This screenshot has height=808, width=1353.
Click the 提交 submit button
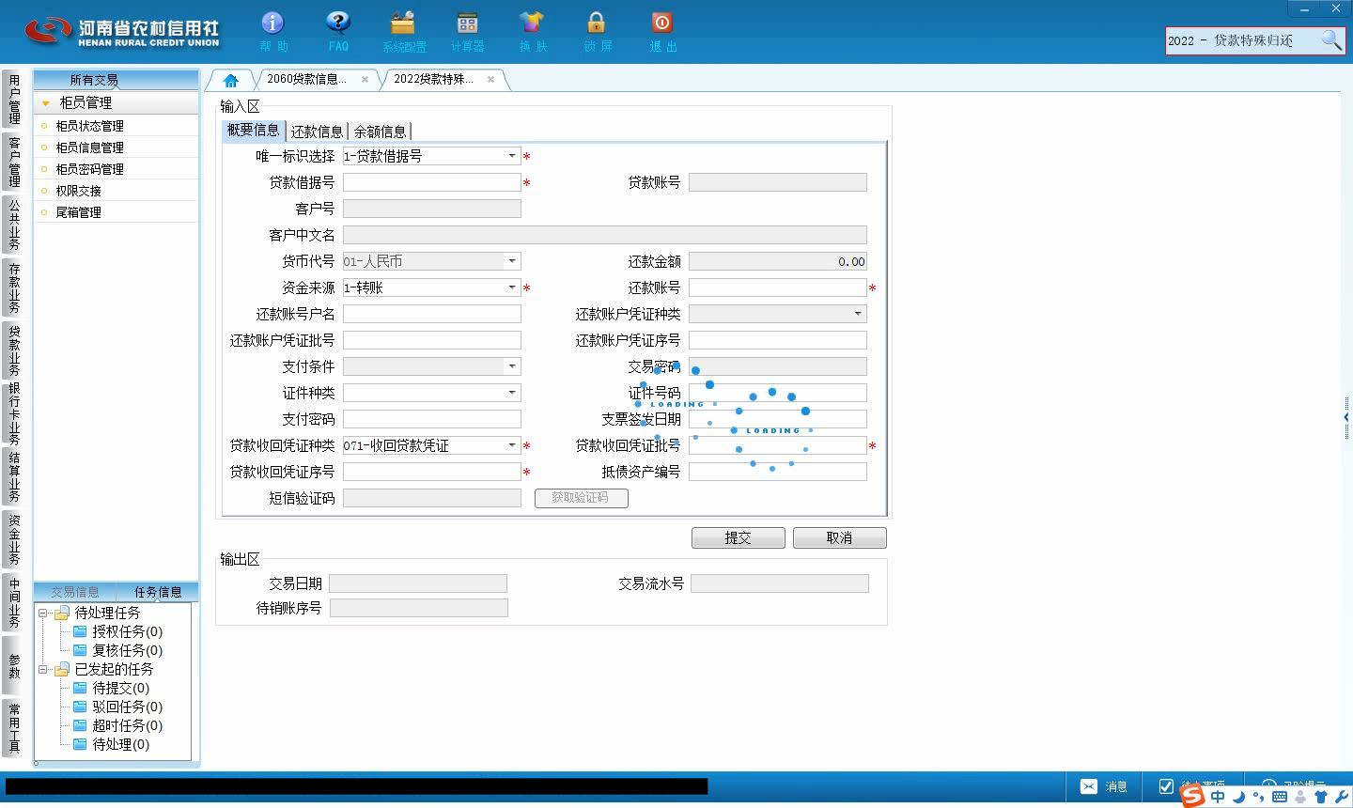(739, 537)
